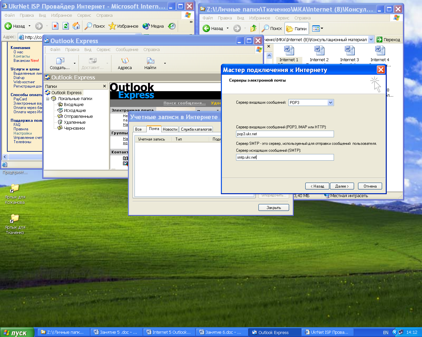Screen dimensions: 422x337
Task: Toggle Папки button in Explorer window
Action: (x=297, y=29)
